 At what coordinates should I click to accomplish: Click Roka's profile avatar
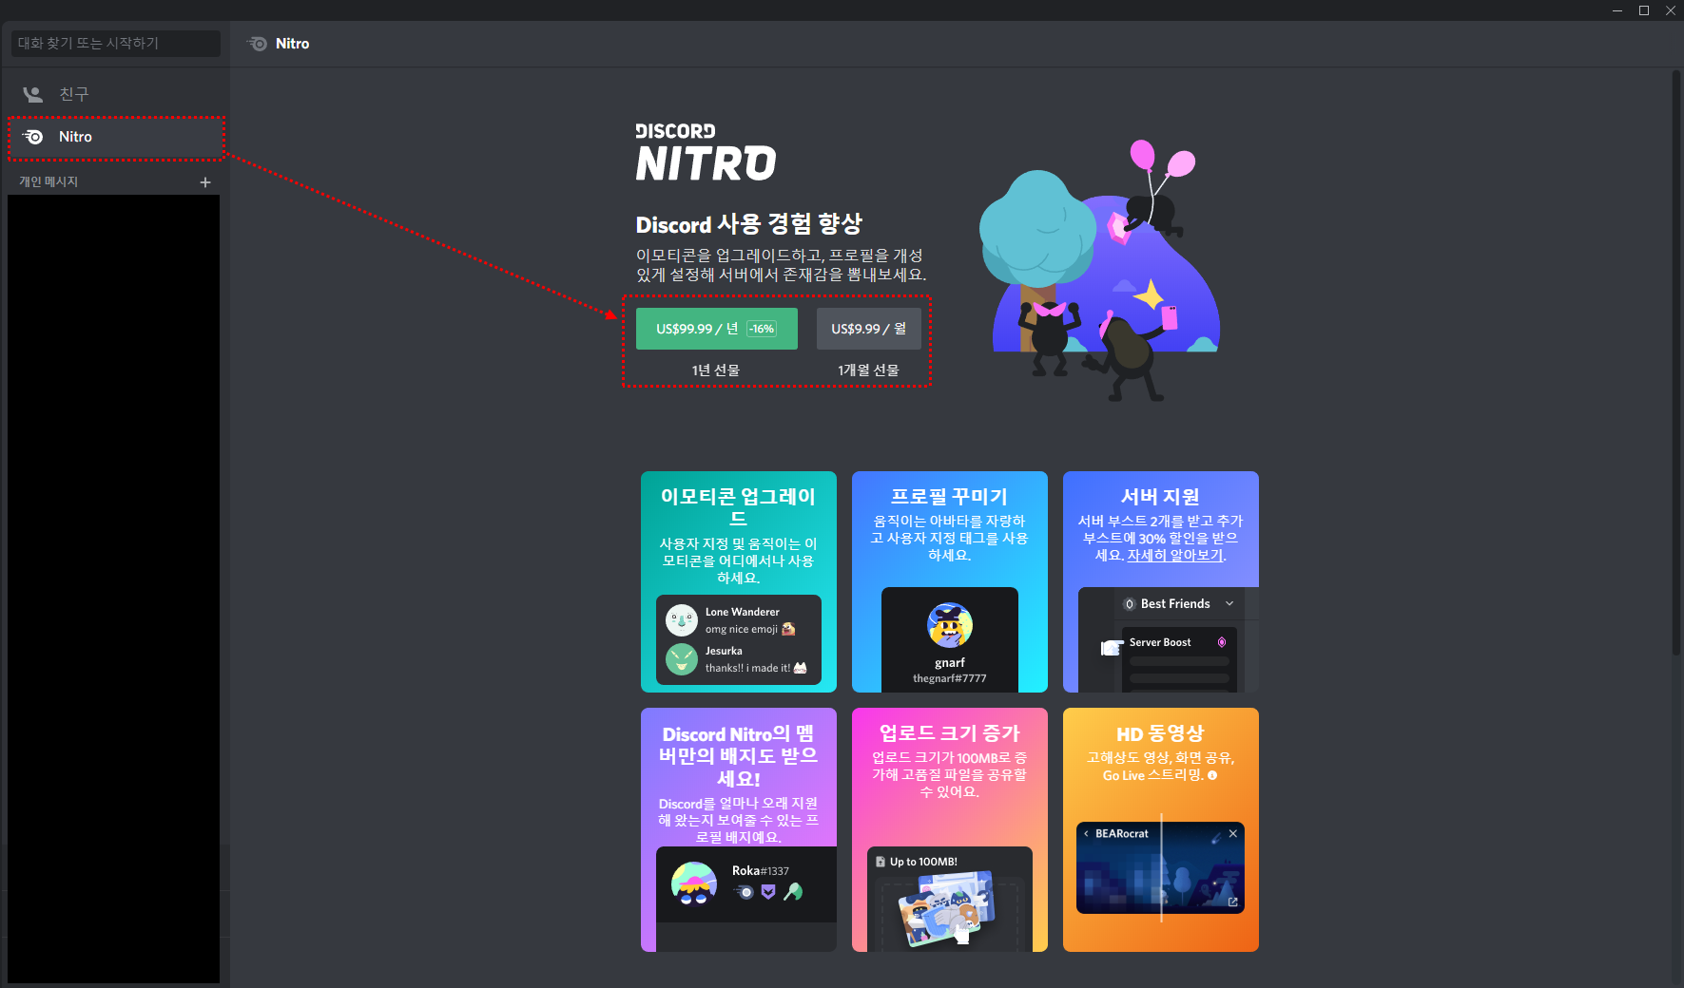(694, 883)
